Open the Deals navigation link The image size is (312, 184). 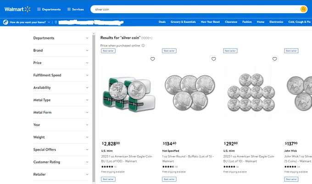tap(162, 22)
